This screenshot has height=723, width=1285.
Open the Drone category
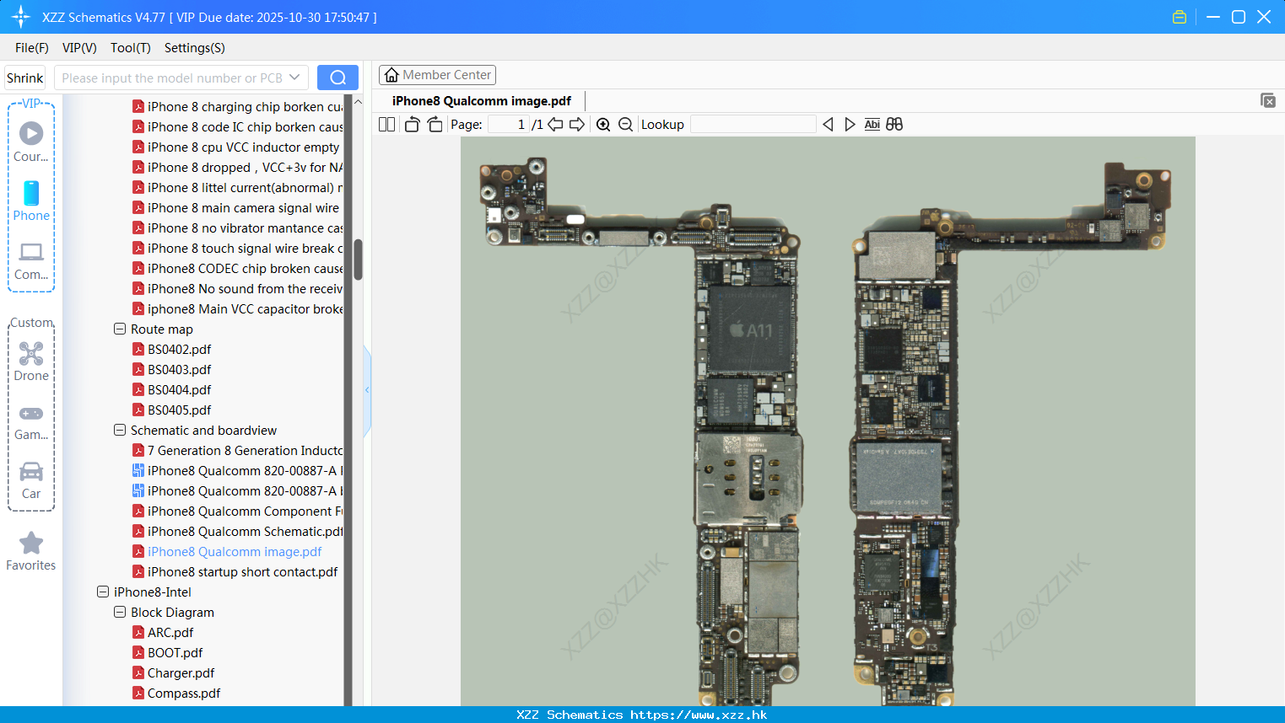[31, 361]
